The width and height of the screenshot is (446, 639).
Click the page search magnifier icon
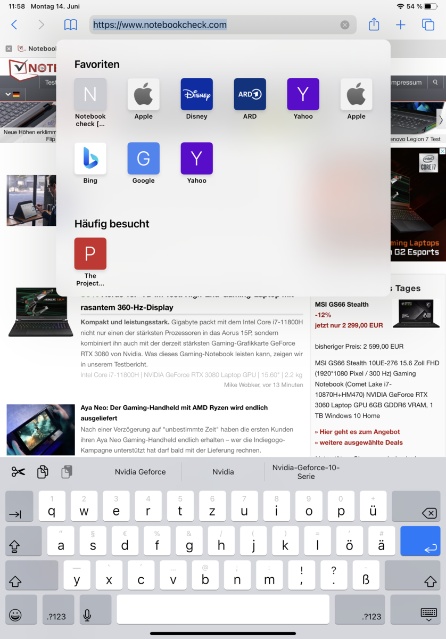[435, 83]
